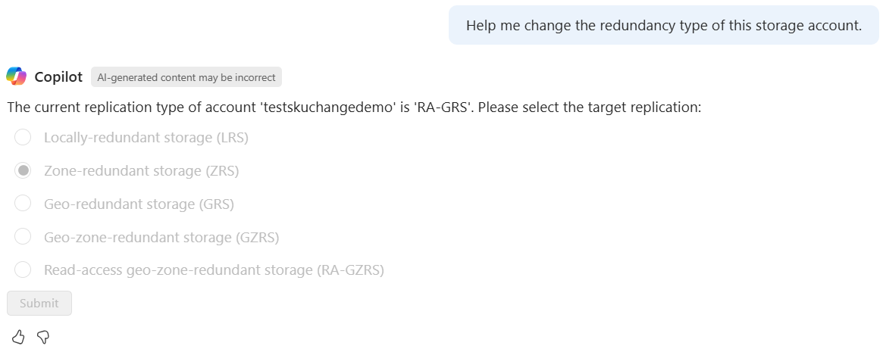Click the 'Geo-redundant storage (GRS)' label text

click(x=139, y=204)
